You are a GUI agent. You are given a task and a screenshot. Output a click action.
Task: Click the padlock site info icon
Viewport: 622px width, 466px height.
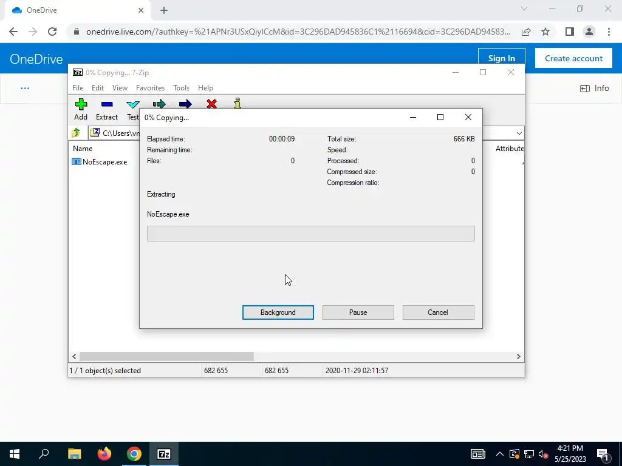[x=77, y=32]
